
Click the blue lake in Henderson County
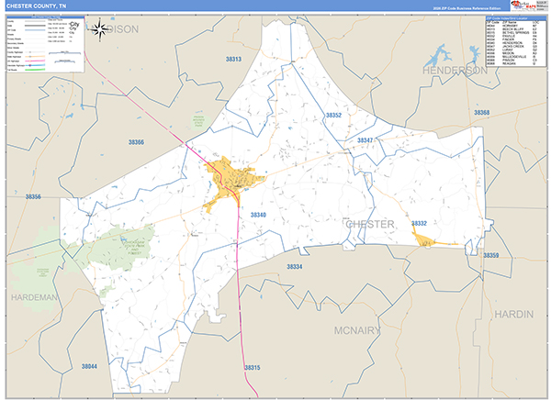[437, 57]
